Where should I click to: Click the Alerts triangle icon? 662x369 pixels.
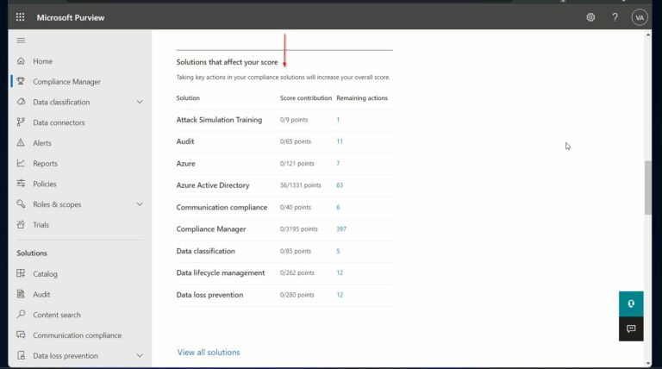click(21, 143)
